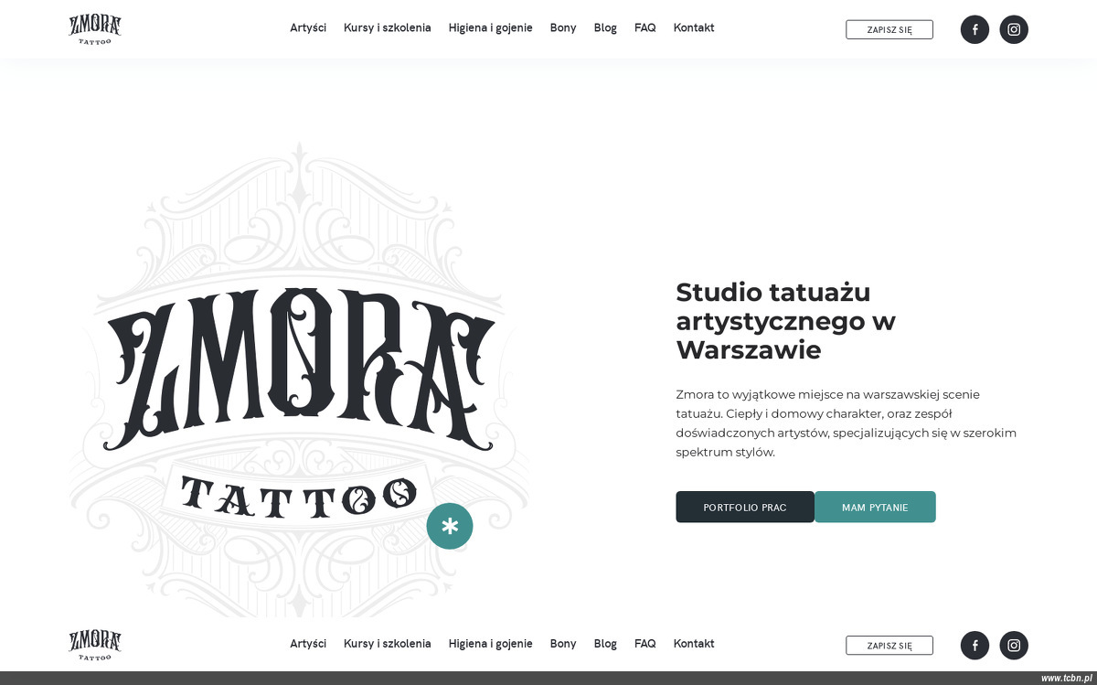Image resolution: width=1097 pixels, height=685 pixels.
Task: Open Bony in the top menu
Action: tap(563, 27)
